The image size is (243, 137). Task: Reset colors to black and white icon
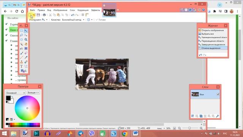point(7,102)
